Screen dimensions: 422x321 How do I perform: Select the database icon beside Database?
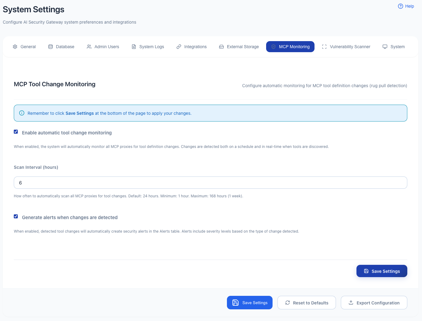(50, 46)
